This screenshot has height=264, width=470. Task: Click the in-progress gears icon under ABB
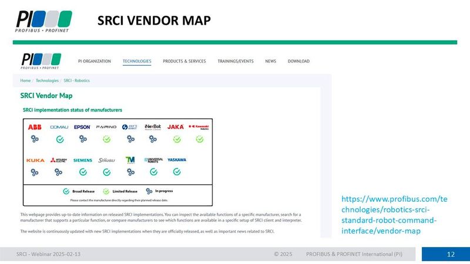pos(35,139)
